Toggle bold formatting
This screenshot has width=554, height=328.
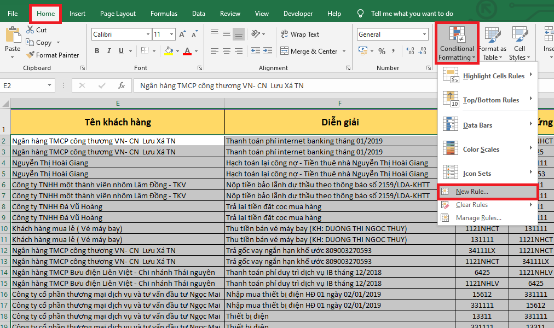coord(97,51)
